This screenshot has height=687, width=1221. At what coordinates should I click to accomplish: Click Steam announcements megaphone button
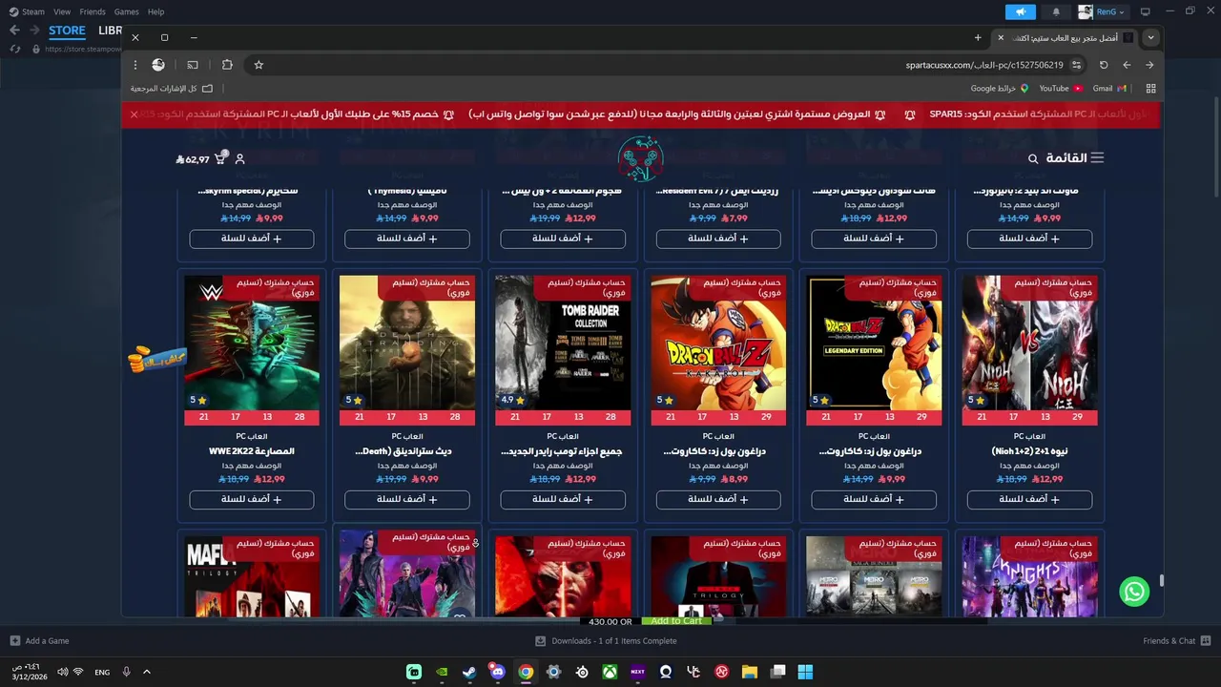[1020, 11]
